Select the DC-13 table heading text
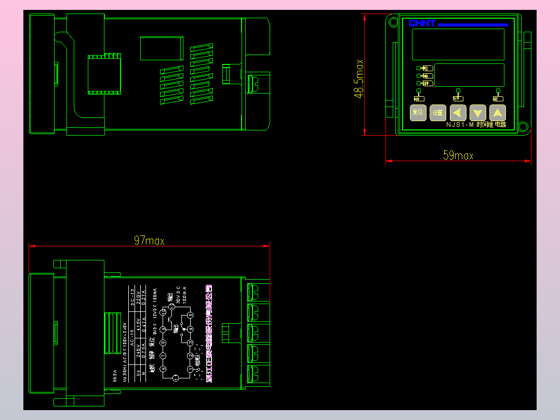This screenshot has height=420, width=560. 132,297
